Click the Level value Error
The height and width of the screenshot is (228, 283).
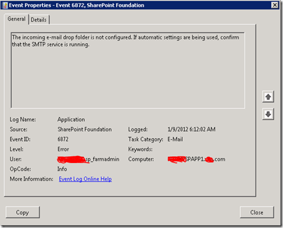point(63,149)
